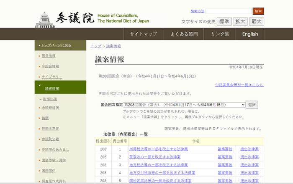Screen dimensions: 293x184
Task: Click the 提出番号 column header
Action: [x=120, y=141]
